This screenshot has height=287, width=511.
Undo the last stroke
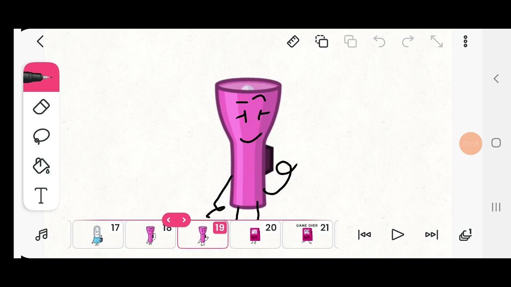point(379,41)
